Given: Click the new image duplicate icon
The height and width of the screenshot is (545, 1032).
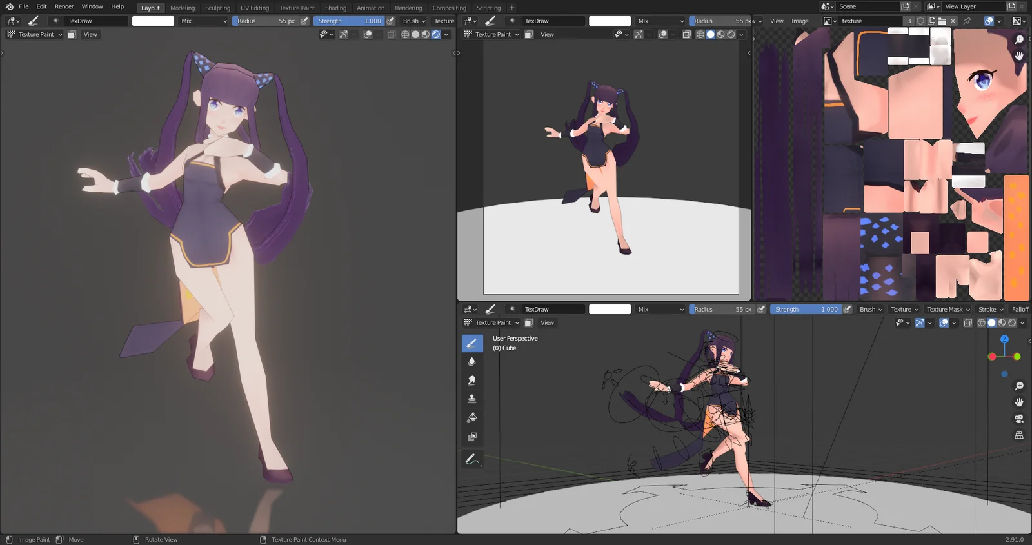Looking at the screenshot, I should pos(931,21).
